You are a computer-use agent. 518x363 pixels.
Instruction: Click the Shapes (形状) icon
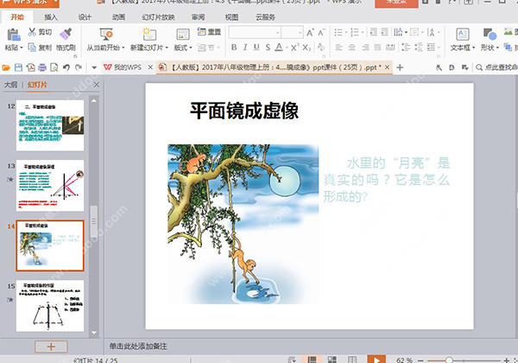[x=490, y=35]
